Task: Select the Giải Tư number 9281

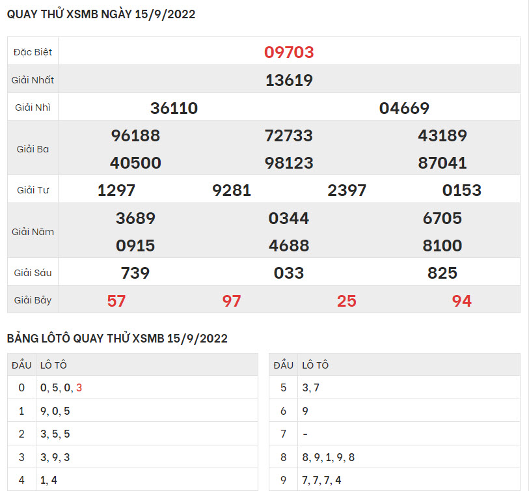Action: [232, 190]
